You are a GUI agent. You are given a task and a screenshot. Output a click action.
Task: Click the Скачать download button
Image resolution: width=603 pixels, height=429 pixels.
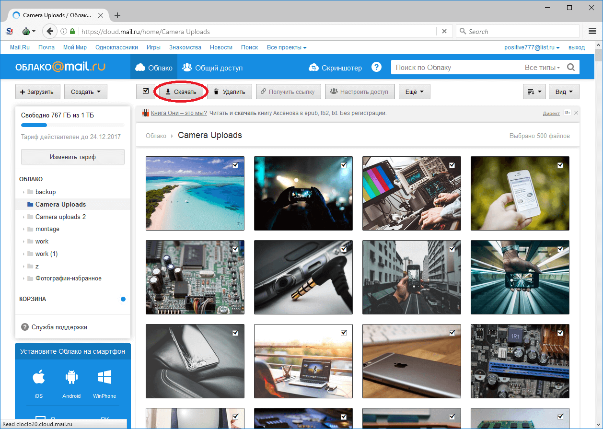[181, 92]
